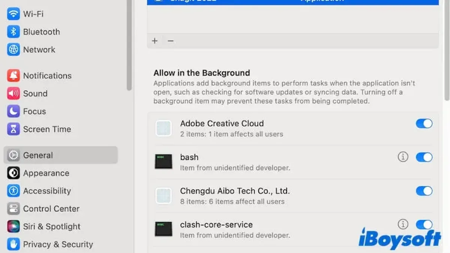
Task: Disable Chengdu Aibo Tech Co. toggle
Action: pyautogui.click(x=424, y=191)
